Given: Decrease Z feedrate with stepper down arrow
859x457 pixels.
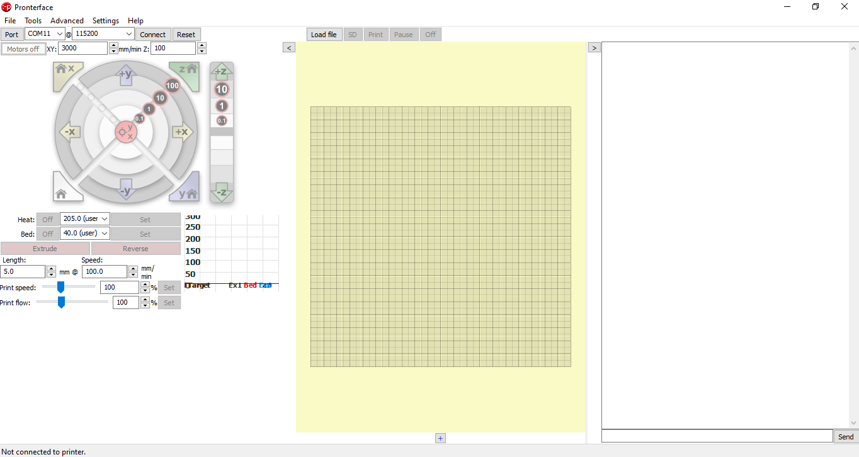Looking at the screenshot, I should coord(202,52).
